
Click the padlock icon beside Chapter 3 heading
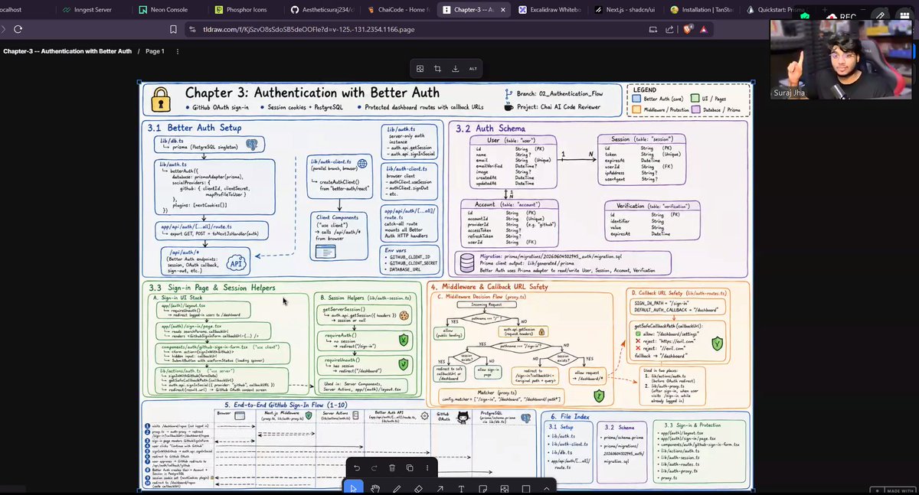point(160,100)
